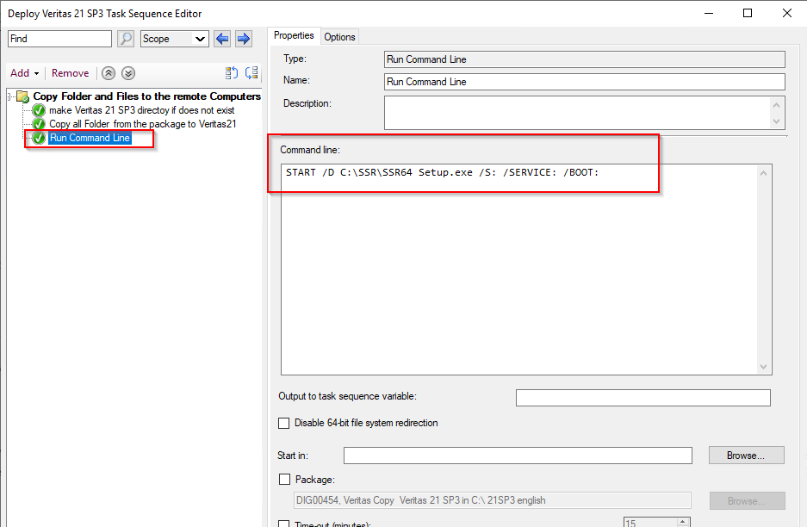
Task: Open the Scope dropdown
Action: pos(175,39)
